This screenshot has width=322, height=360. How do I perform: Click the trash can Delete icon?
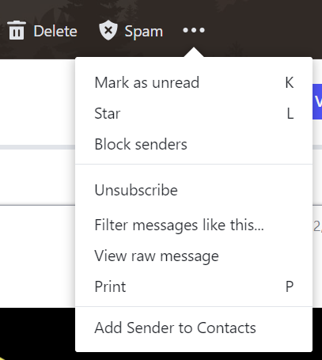[17, 30]
